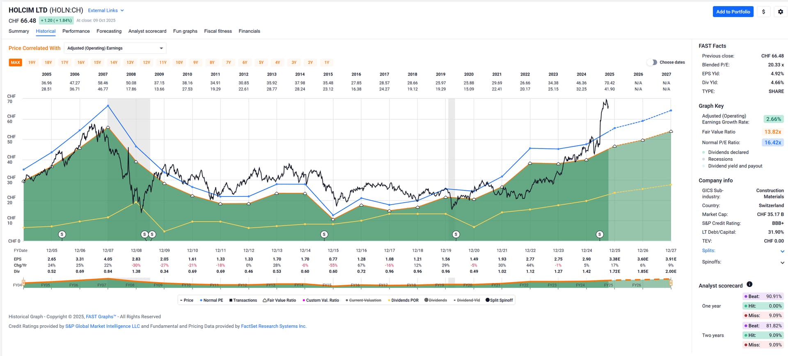
Task: Click the Analyst scorecard info icon
Action: tap(749, 284)
